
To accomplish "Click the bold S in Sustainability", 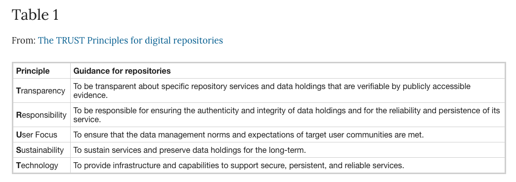I will 19,150.
